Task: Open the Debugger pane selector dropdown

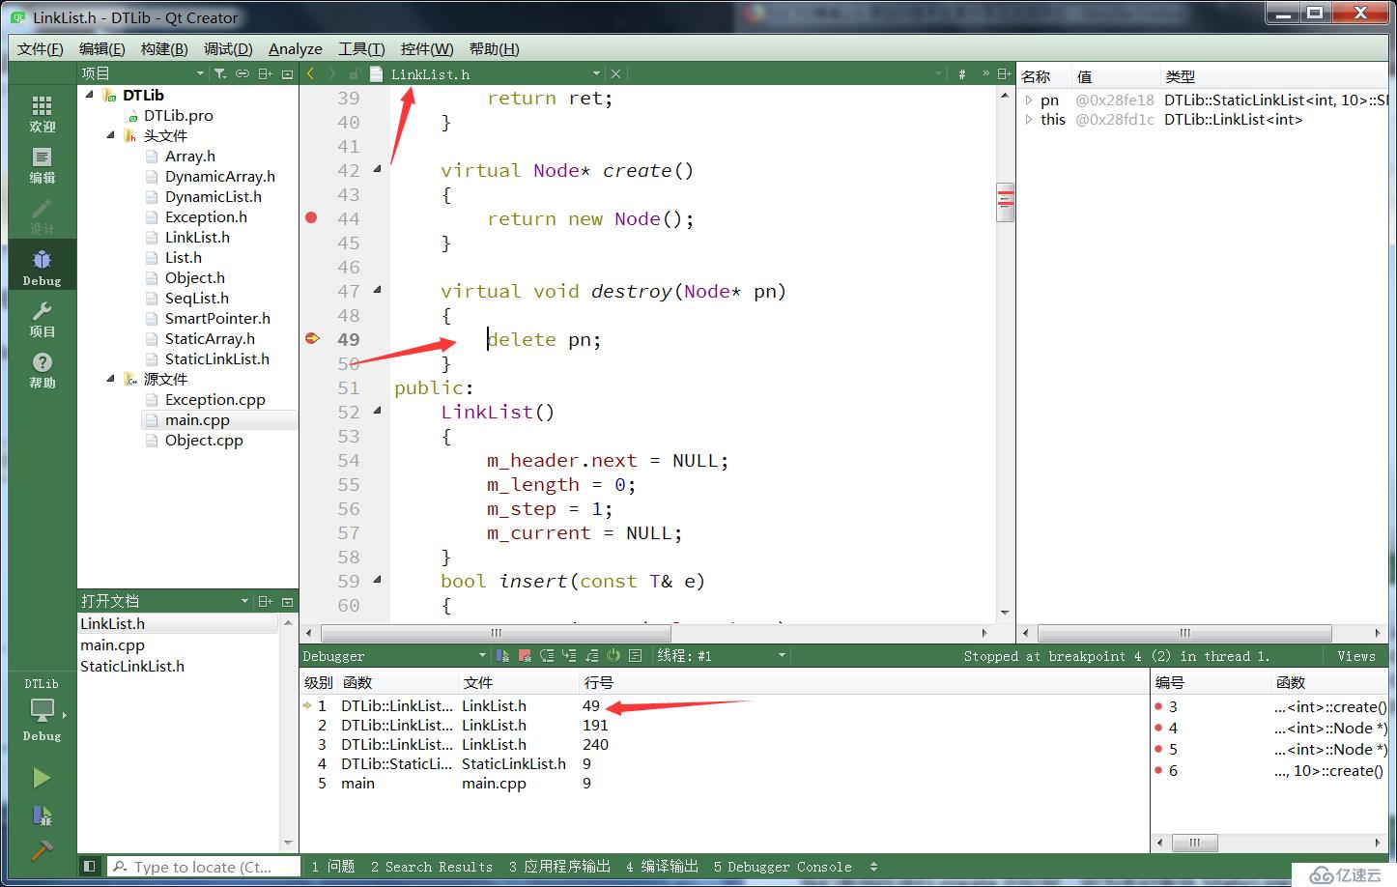Action: [483, 656]
